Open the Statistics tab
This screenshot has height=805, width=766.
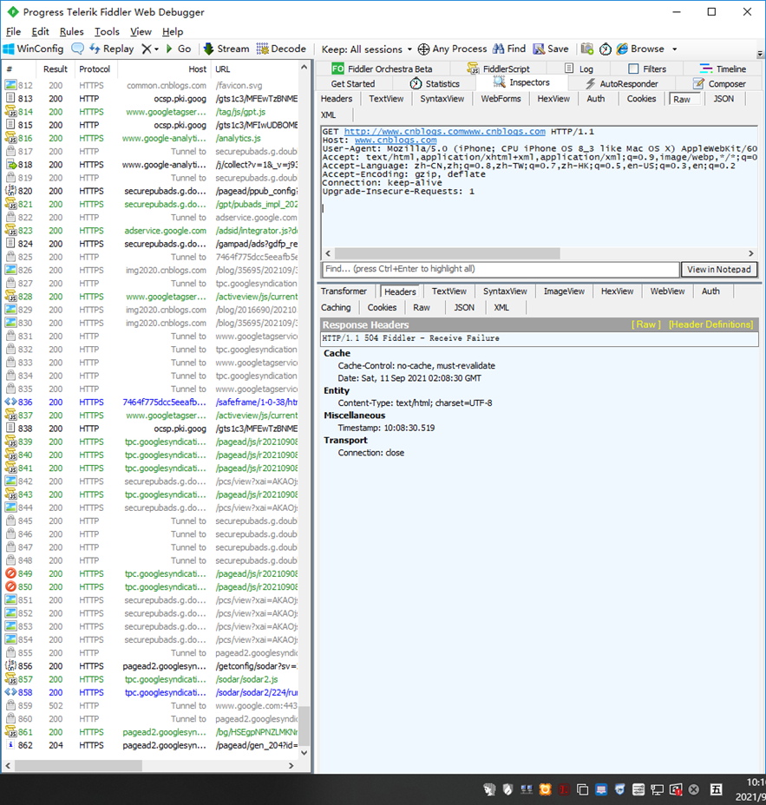(x=435, y=83)
